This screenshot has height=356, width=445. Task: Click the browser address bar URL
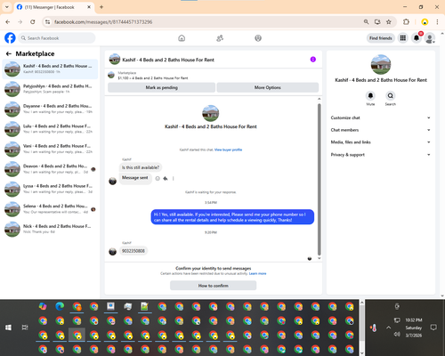point(103,22)
